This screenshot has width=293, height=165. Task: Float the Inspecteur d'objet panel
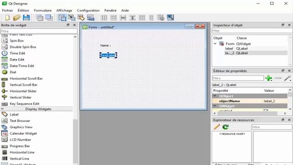click(x=283, y=25)
